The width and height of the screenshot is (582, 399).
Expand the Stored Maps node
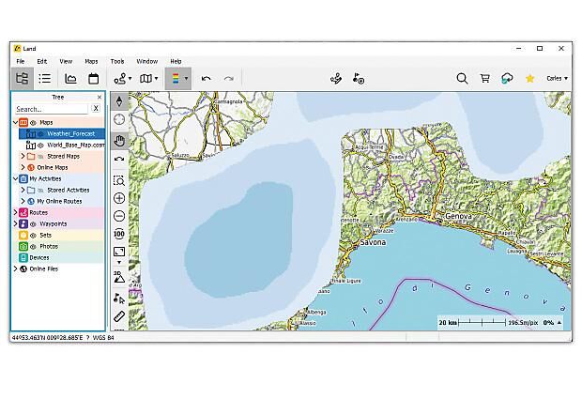(23, 156)
